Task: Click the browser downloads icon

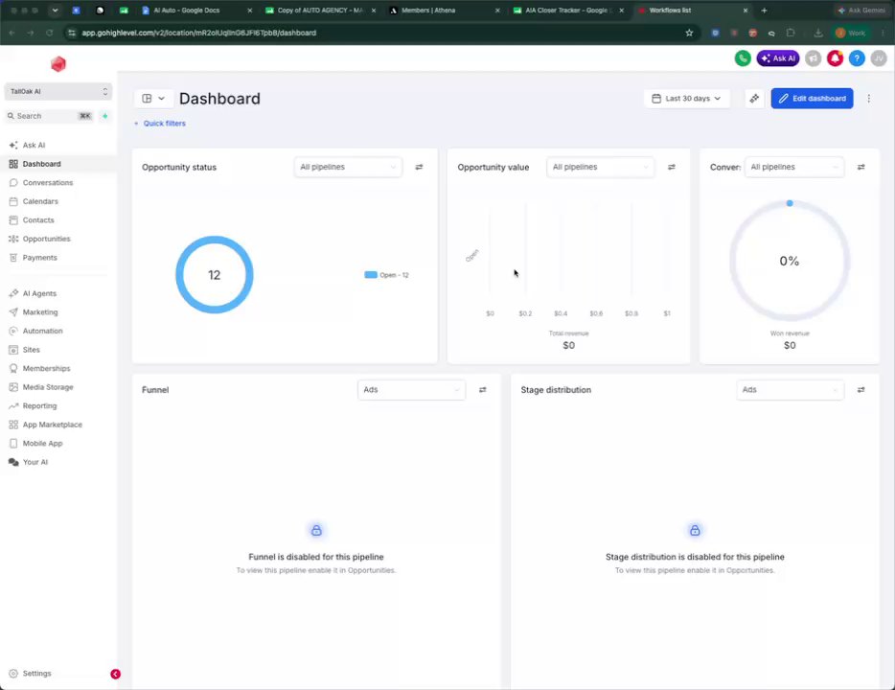Action: tap(818, 34)
